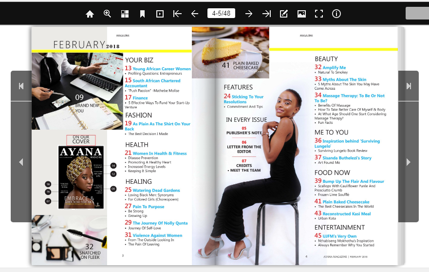The image size is (429, 272).
Task: Click the right side last-page button
Action: coord(409,86)
